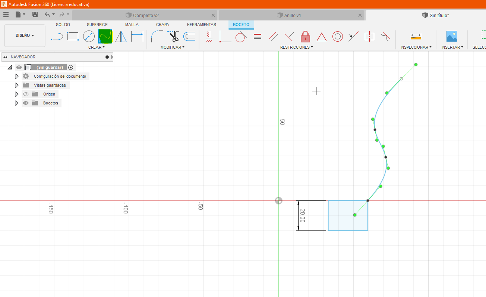Use the Trim scissors tool
Image resolution: width=486 pixels, height=297 pixels.
pos(173,36)
